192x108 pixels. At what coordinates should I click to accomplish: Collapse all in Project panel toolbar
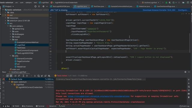click(x=39, y=6)
